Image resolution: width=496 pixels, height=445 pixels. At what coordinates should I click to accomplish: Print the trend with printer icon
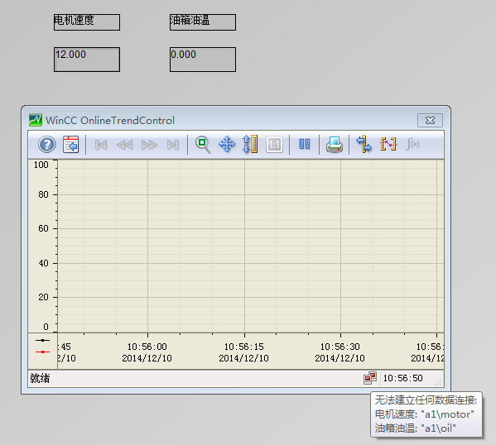(x=335, y=145)
